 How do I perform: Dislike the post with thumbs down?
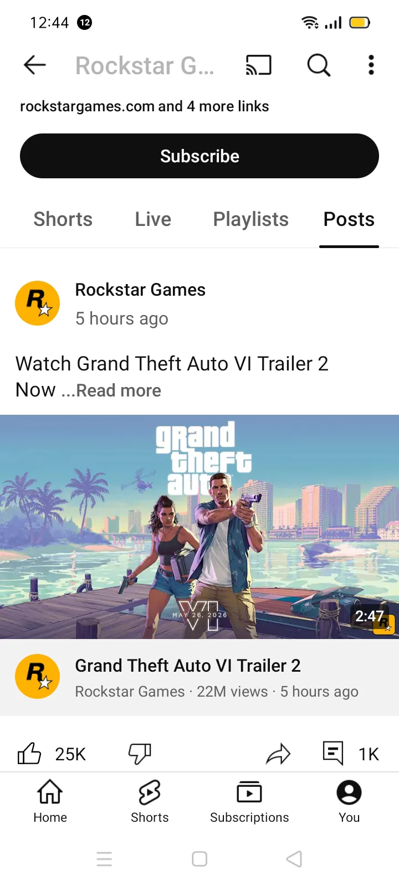coord(140,754)
